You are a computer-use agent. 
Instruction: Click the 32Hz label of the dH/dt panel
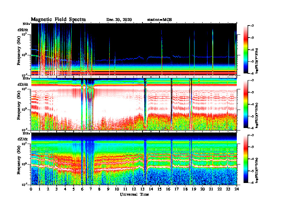coord(26,24)
